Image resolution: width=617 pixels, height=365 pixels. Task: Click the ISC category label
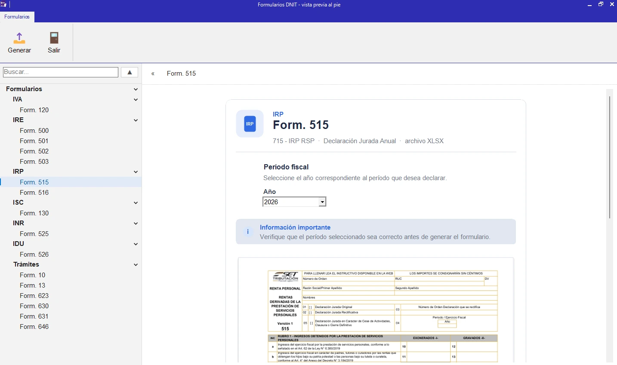18,202
